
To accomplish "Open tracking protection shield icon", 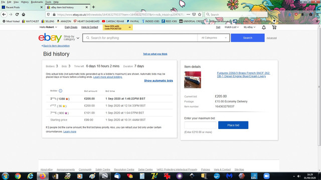I will click(48, 14).
